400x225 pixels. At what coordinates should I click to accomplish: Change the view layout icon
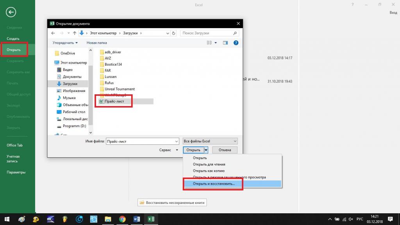point(209,43)
